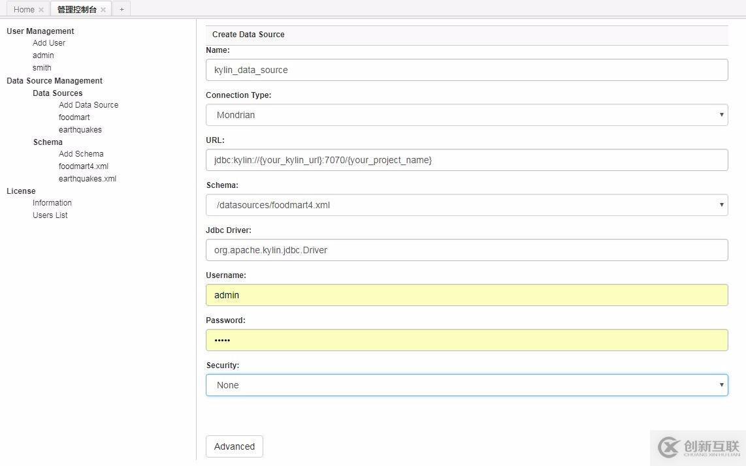Click the Username field

(466, 295)
